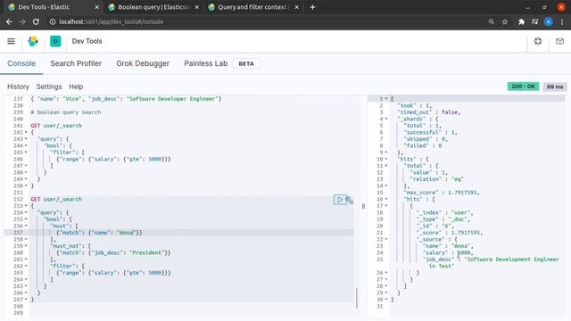Collapse editor fold arrow at line 242
Viewport: 571px width, 321px height.
click(x=26, y=133)
